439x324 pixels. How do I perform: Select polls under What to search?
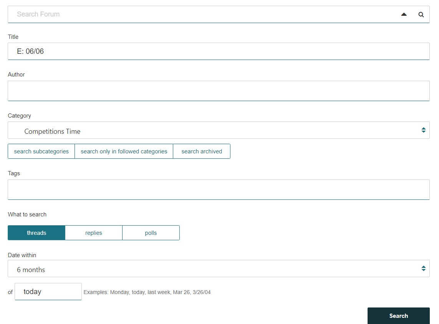pos(151,233)
